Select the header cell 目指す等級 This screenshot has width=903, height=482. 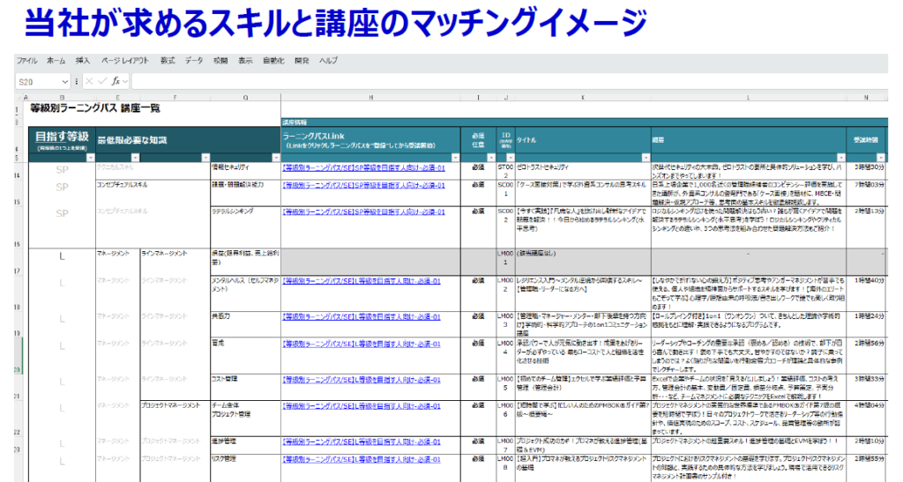(63, 140)
